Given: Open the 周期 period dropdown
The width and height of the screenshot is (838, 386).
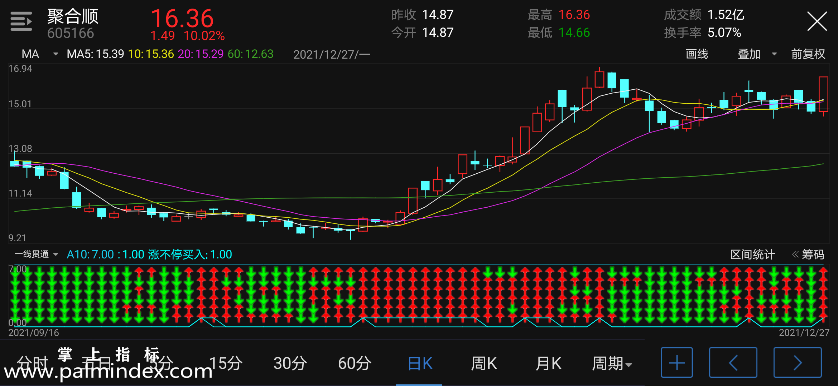Looking at the screenshot, I should click(x=612, y=363).
